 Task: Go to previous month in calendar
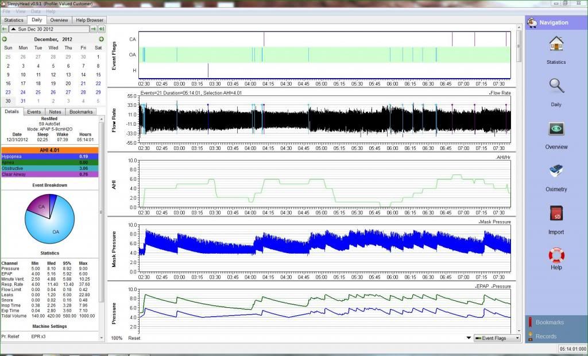point(5,39)
